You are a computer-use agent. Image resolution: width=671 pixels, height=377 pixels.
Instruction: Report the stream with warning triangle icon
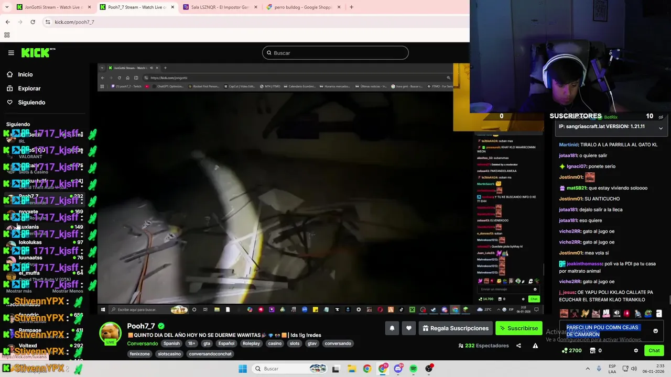(x=535, y=346)
